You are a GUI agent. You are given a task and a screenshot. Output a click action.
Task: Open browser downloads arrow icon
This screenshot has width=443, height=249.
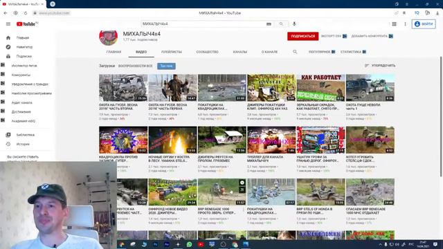point(437,13)
